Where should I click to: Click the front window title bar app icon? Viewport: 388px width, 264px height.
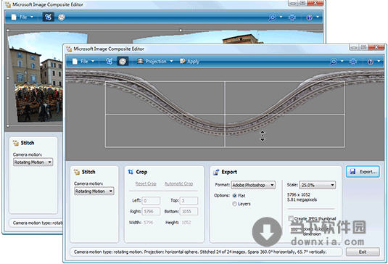[x=69, y=49]
